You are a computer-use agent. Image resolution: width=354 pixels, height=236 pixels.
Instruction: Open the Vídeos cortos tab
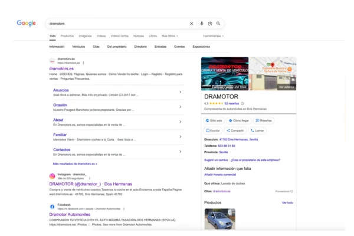click(x=119, y=36)
